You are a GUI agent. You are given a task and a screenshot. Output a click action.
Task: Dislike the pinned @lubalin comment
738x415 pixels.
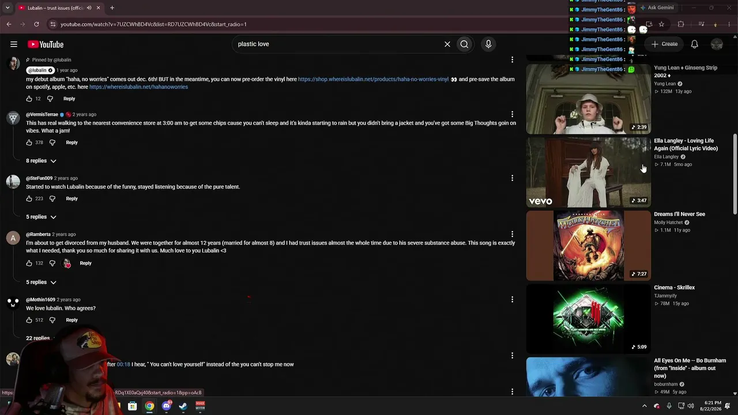pyautogui.click(x=50, y=99)
